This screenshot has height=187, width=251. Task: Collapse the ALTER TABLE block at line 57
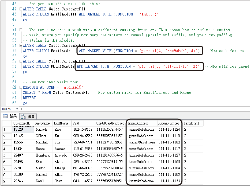pos(21,61)
